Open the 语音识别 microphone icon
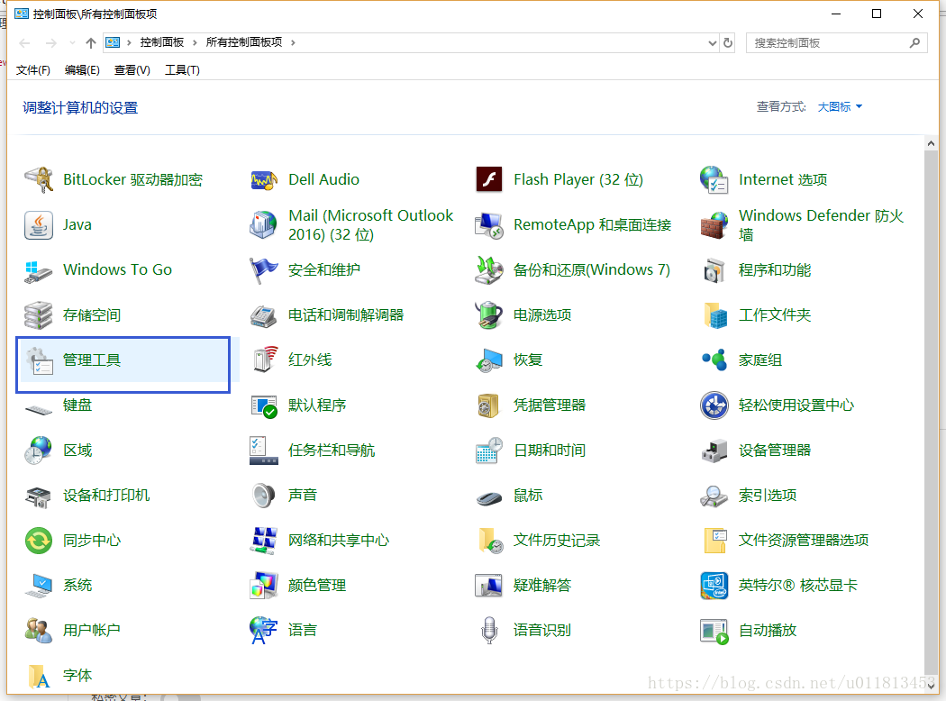This screenshot has width=946, height=701. (x=488, y=631)
